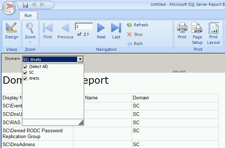Go to the Previous report page
The image size is (225, 148).
pyautogui.click(x=65, y=31)
